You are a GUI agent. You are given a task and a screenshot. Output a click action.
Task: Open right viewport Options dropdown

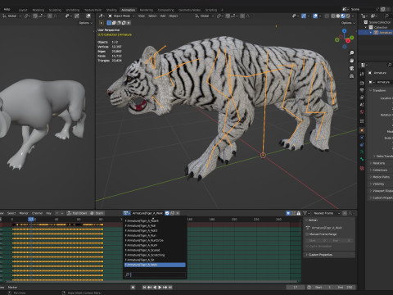tap(348, 23)
